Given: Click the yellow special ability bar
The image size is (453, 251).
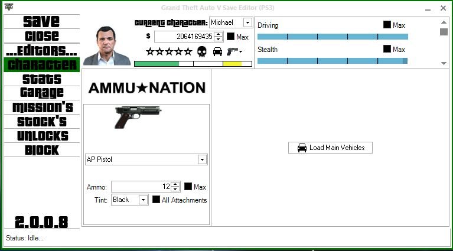Looking at the screenshot, I should (232, 64).
